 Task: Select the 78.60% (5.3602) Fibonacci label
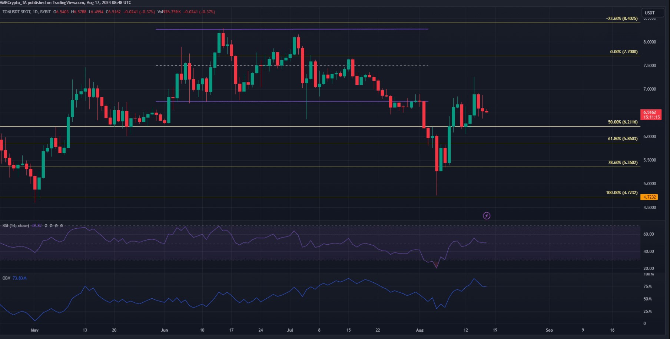click(623, 162)
